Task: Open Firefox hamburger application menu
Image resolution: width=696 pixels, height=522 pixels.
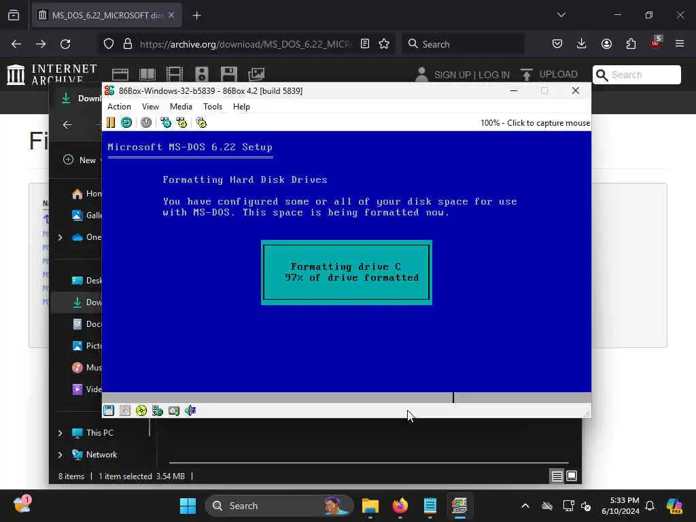Action: (680, 44)
